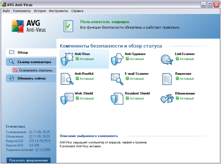Image resolution: width=221 pixels, height=164 pixels.
Task: Open the История menu
Action: click(40, 11)
